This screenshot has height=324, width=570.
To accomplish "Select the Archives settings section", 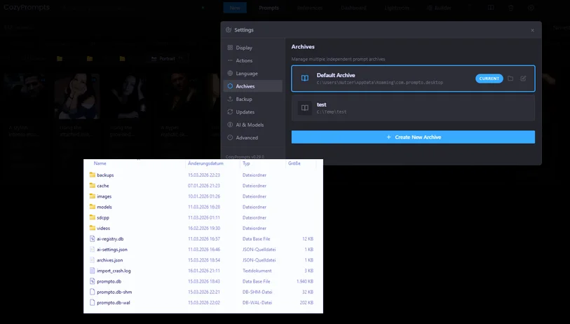I will 252,86.
